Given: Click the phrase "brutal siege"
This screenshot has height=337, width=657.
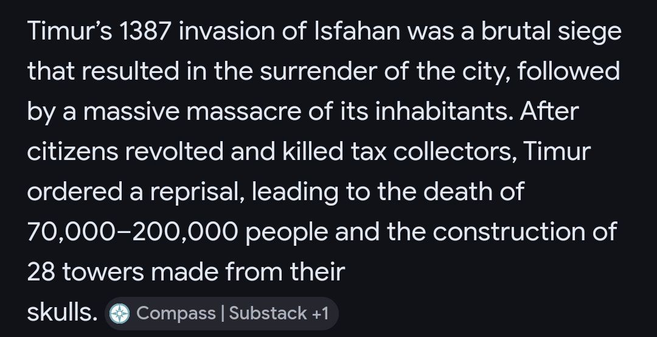Looking at the screenshot, I should [x=551, y=32].
